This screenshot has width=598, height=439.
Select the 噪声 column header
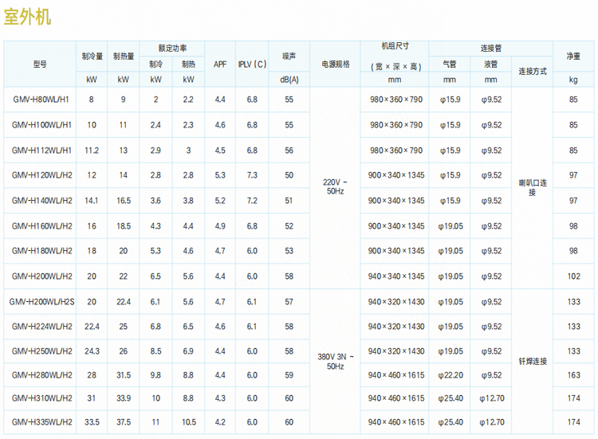pos(289,57)
